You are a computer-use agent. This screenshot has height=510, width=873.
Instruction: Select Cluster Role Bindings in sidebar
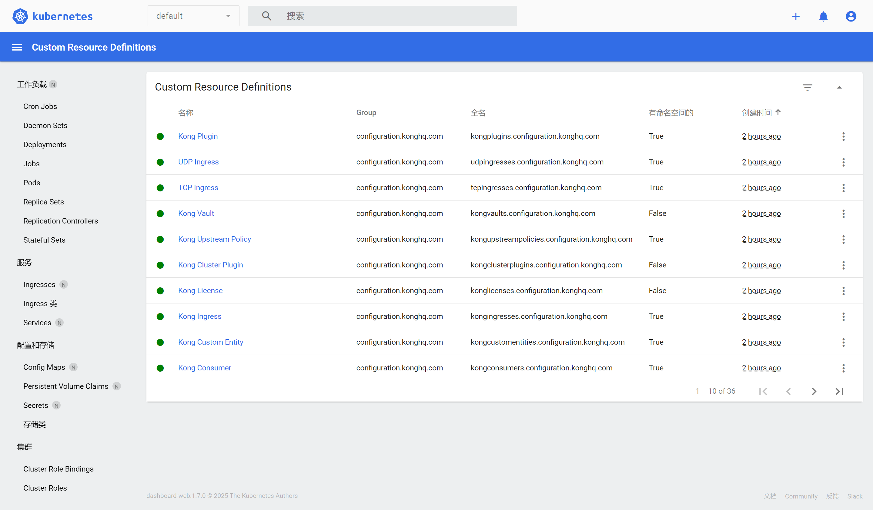click(x=59, y=469)
